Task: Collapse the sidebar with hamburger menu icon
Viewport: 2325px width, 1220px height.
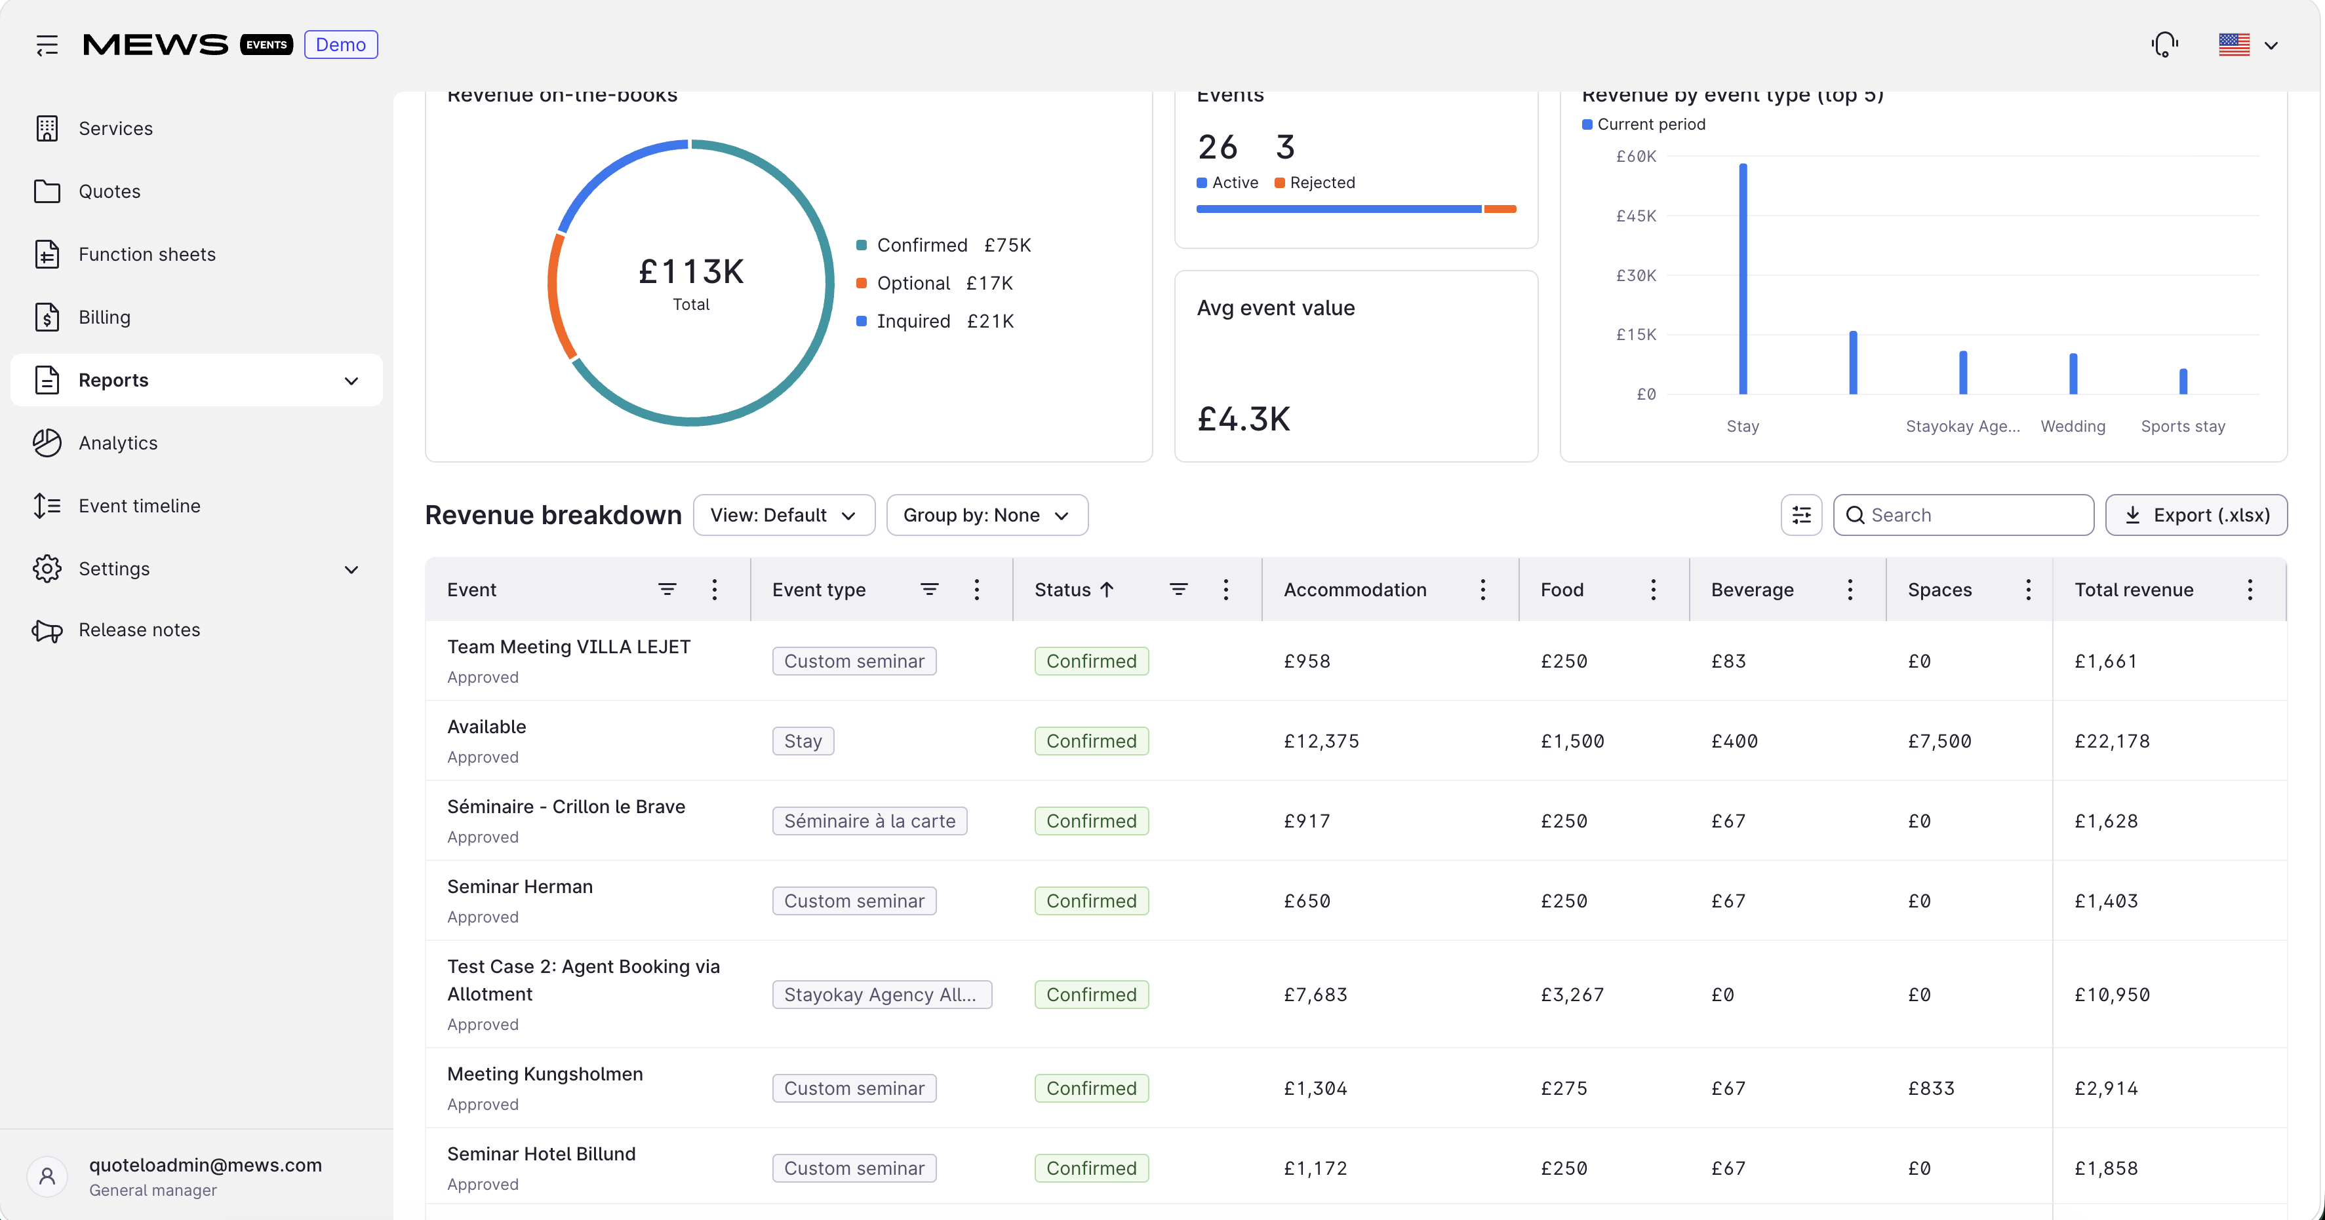Action: [47, 45]
